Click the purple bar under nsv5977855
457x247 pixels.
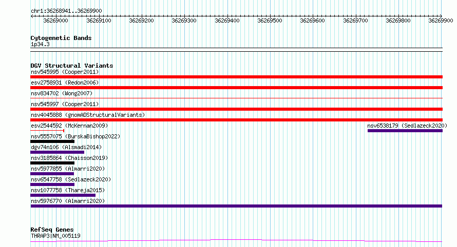[52, 174]
